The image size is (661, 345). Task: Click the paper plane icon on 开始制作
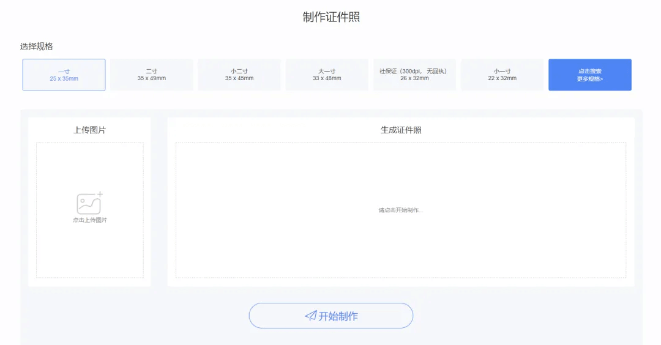[311, 316]
